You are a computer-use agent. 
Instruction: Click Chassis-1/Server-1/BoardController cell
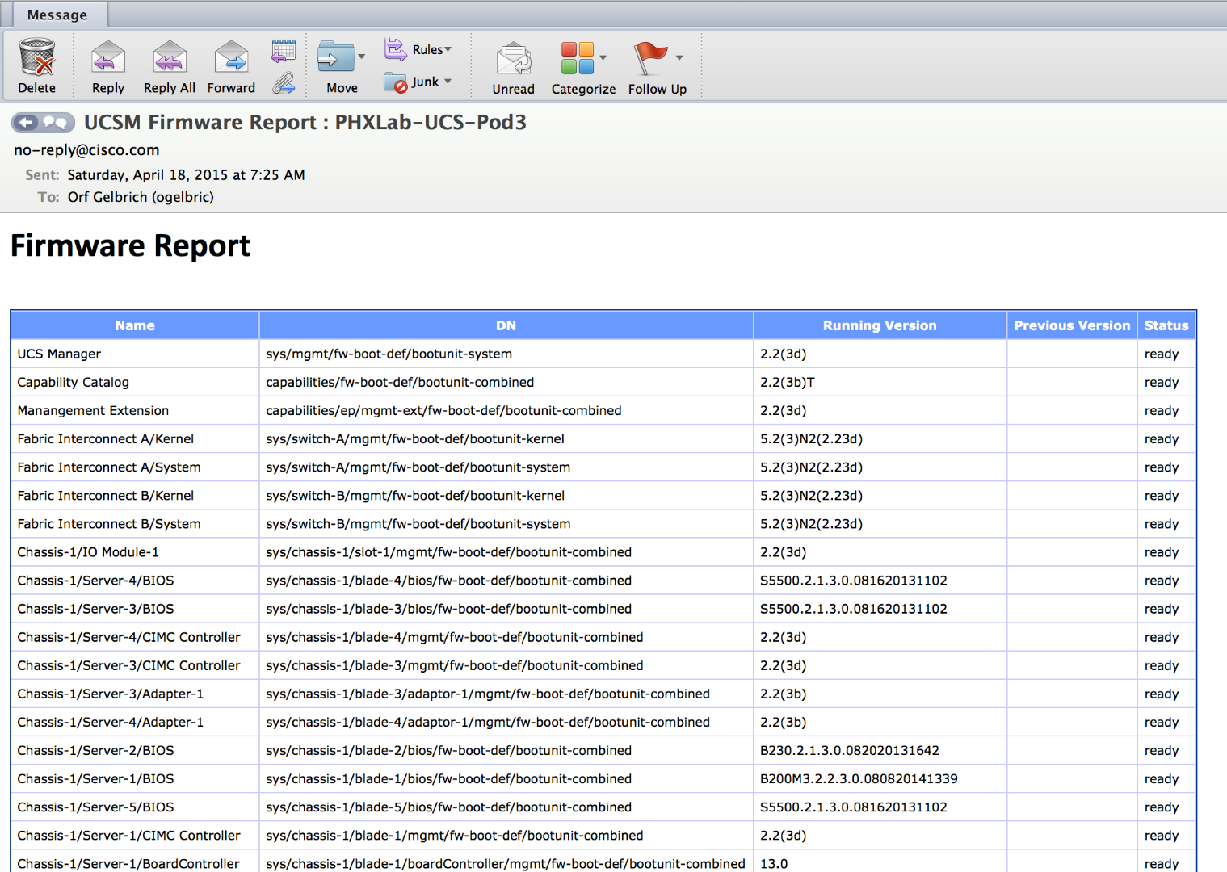click(x=135, y=862)
